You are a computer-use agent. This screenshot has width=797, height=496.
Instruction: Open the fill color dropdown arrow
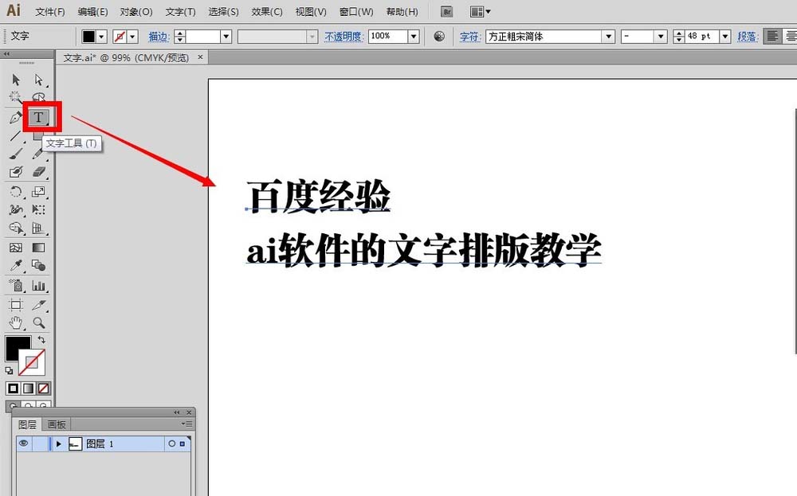coord(102,37)
